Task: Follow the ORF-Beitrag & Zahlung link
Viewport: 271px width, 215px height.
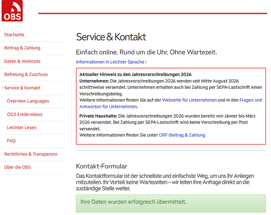Action: [x=182, y=135]
